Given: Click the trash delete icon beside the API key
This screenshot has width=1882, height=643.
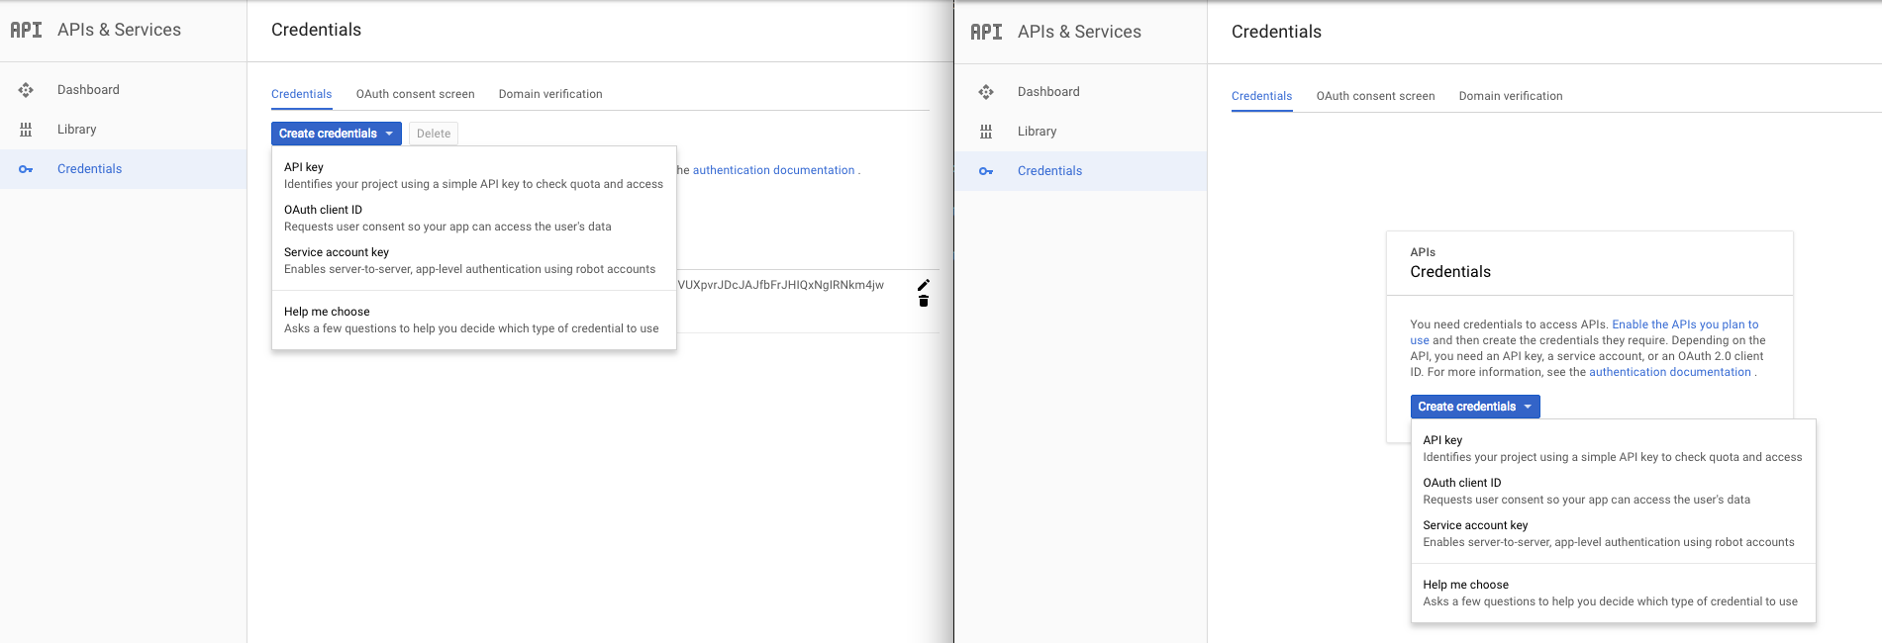Looking at the screenshot, I should [923, 301].
